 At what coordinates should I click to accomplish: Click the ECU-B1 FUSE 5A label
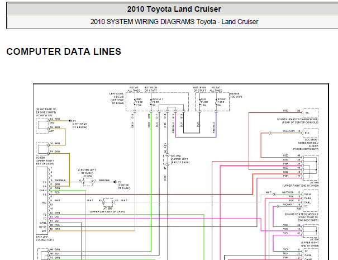[x=222, y=102]
